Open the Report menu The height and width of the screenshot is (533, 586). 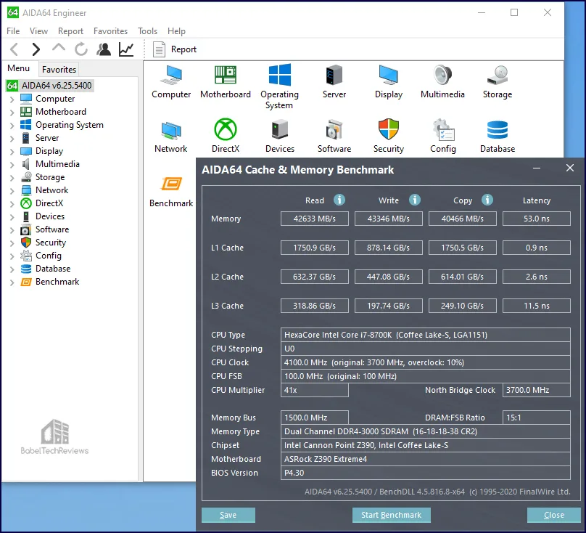click(x=70, y=31)
